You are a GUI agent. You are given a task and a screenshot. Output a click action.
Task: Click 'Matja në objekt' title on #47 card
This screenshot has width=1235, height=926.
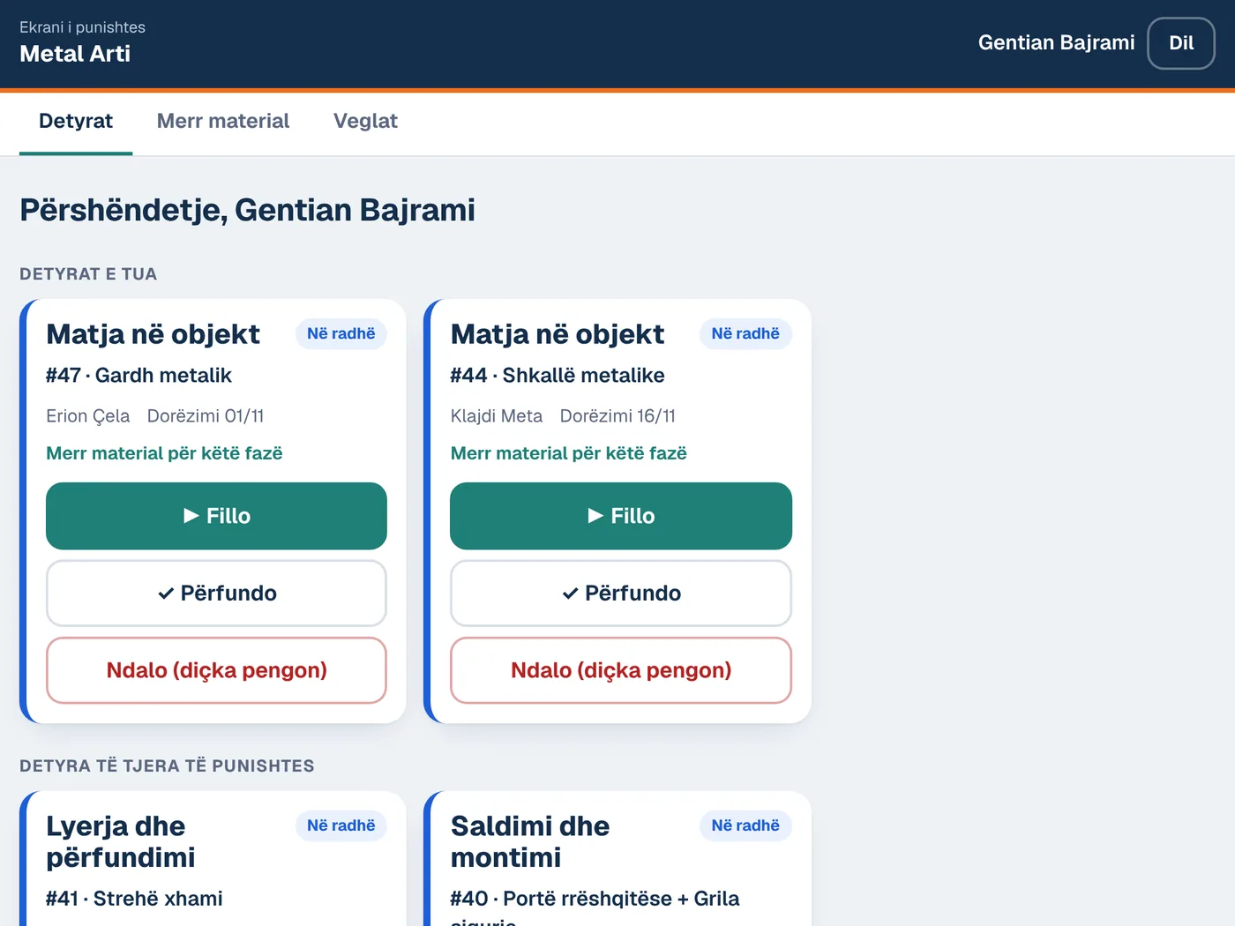153,334
